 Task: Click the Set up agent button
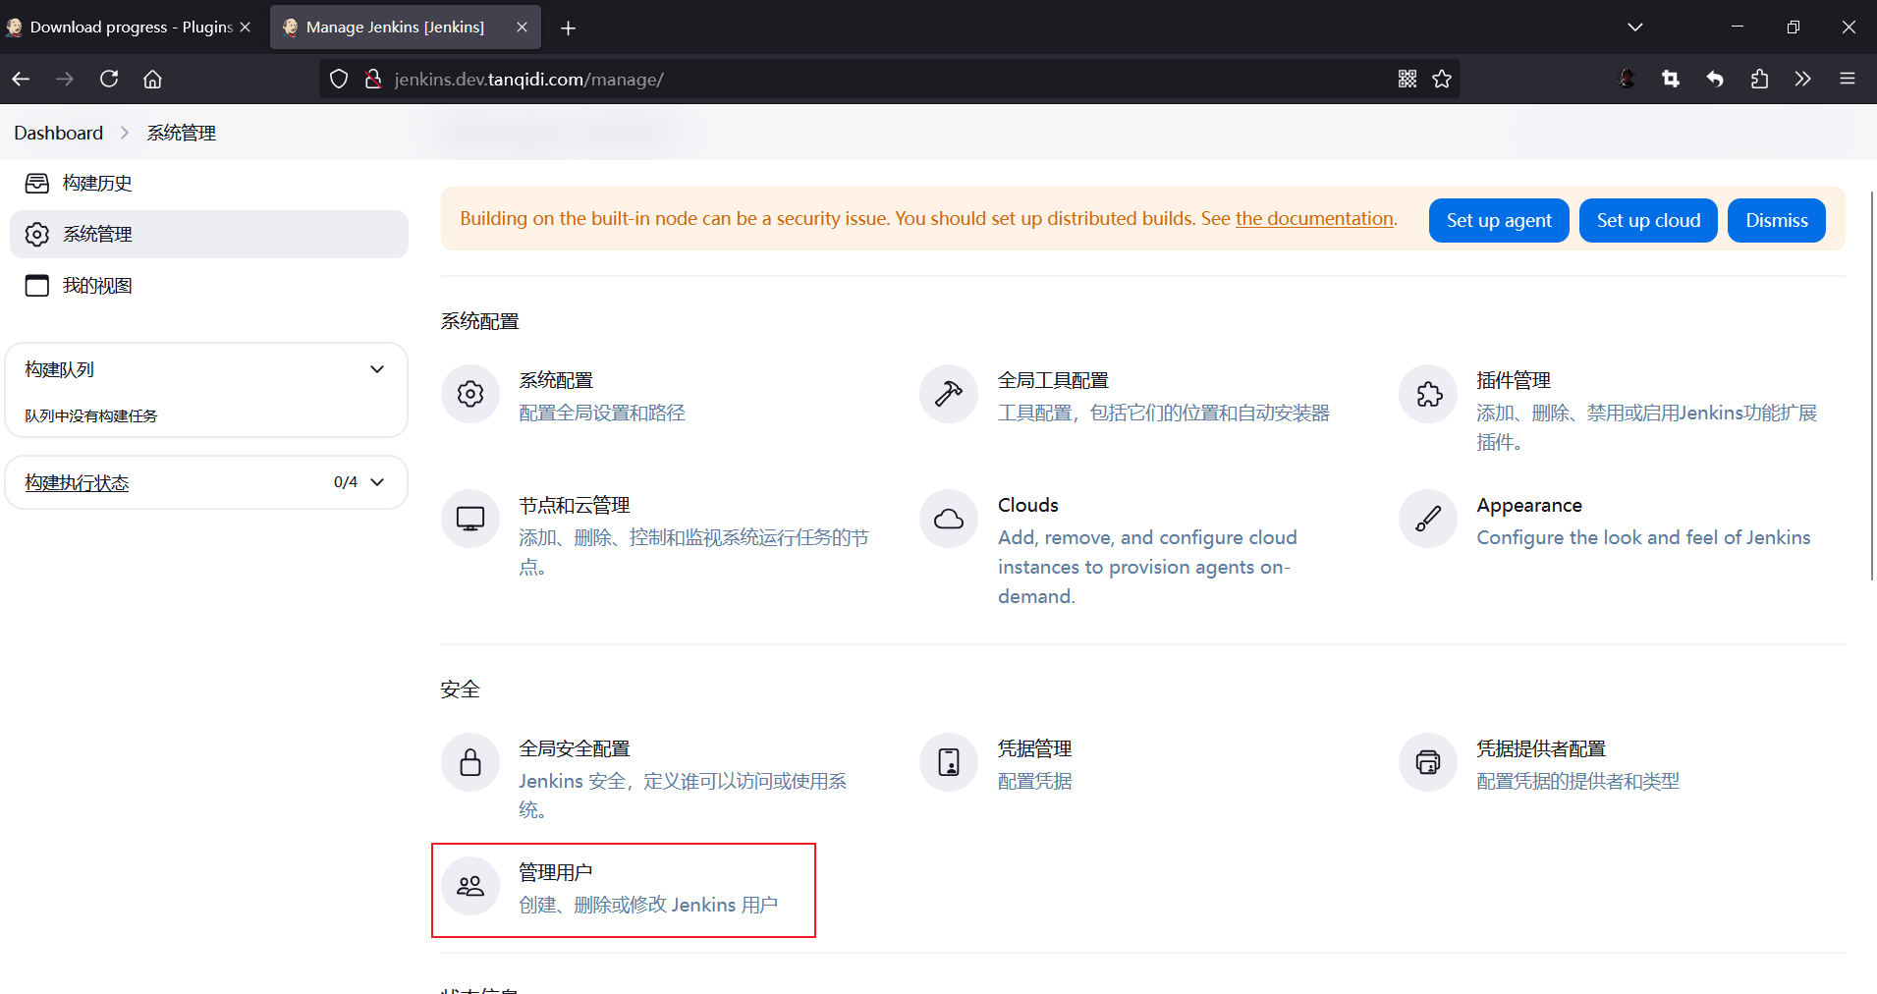coord(1499,220)
